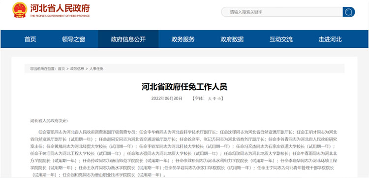
Task: Click the publication date 2022年06月30日
Action: [167, 99]
